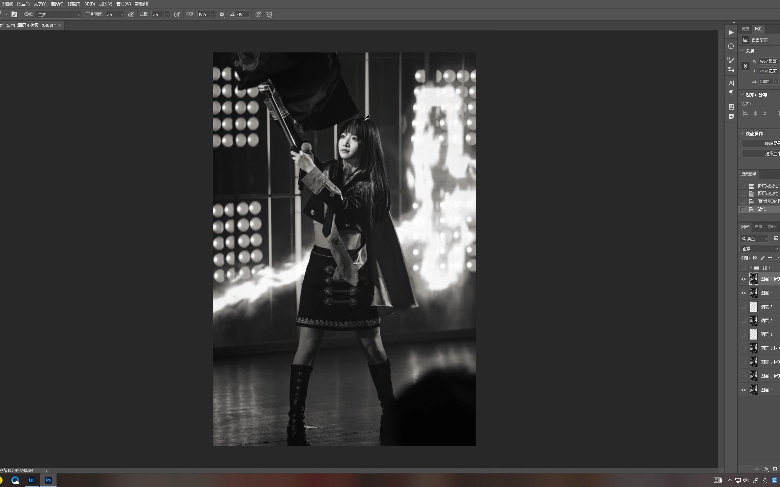Screen dimensions: 780x487
Task: Switch to the 通道 channels tab
Action: tap(758, 227)
